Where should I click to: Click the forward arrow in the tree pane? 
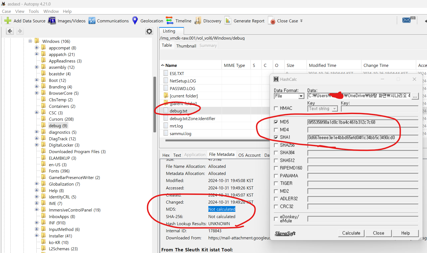tap(20, 31)
